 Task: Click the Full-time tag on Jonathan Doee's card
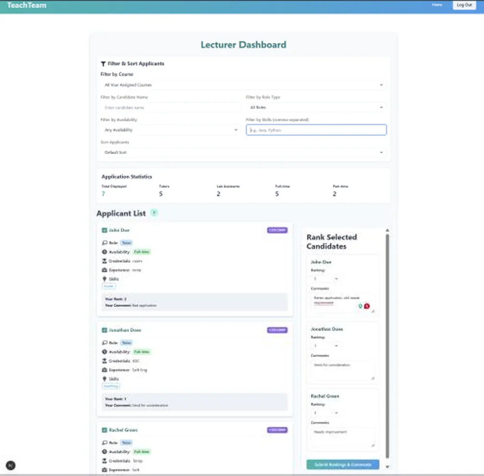click(142, 352)
